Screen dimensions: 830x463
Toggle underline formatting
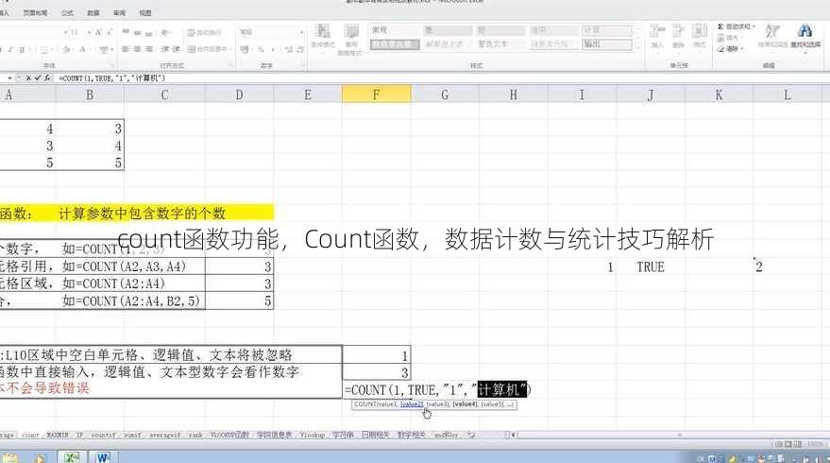point(22,50)
